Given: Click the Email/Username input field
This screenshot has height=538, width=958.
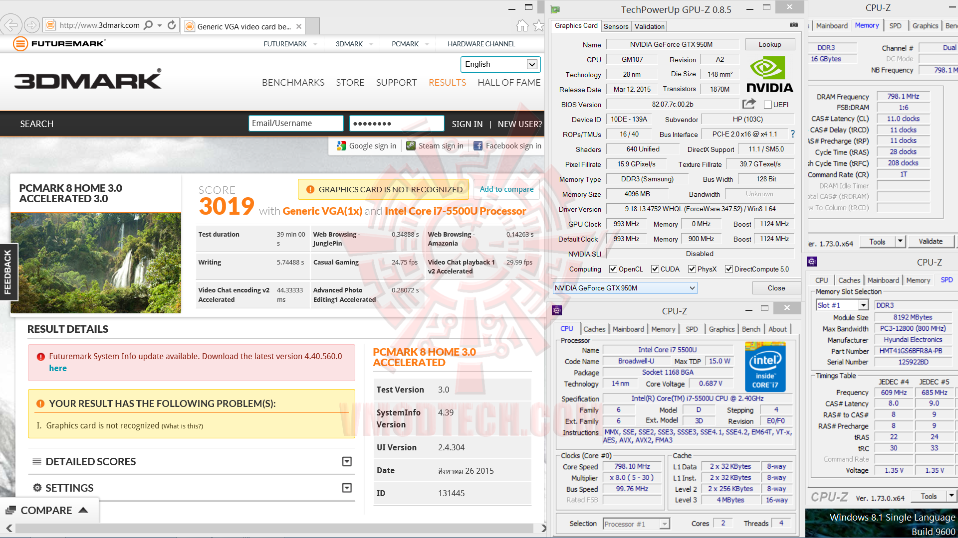Looking at the screenshot, I should (x=296, y=124).
